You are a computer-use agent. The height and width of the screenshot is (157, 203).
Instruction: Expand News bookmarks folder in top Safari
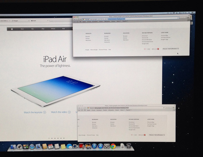click(119, 21)
